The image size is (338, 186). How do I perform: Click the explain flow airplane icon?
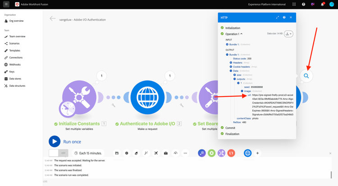click(x=156, y=153)
